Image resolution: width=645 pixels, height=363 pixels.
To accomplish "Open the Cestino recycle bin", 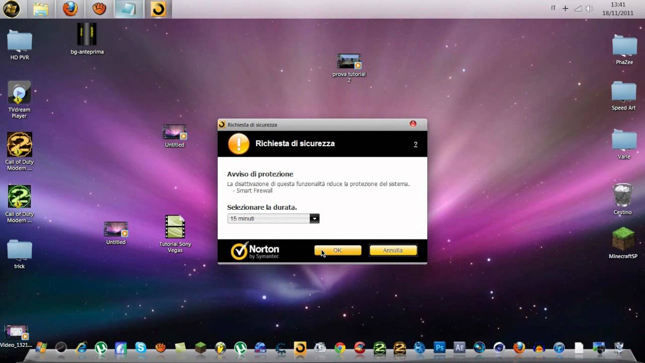I will (x=623, y=199).
